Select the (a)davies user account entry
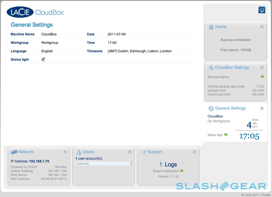Viewport: 272px width, 197px height. click(103, 163)
